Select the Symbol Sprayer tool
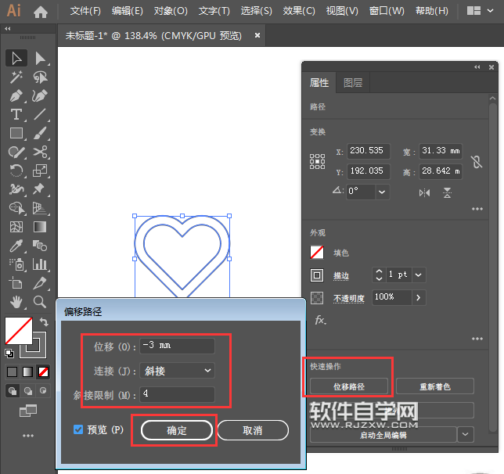The width and height of the screenshot is (504, 474). pyautogui.click(x=16, y=265)
